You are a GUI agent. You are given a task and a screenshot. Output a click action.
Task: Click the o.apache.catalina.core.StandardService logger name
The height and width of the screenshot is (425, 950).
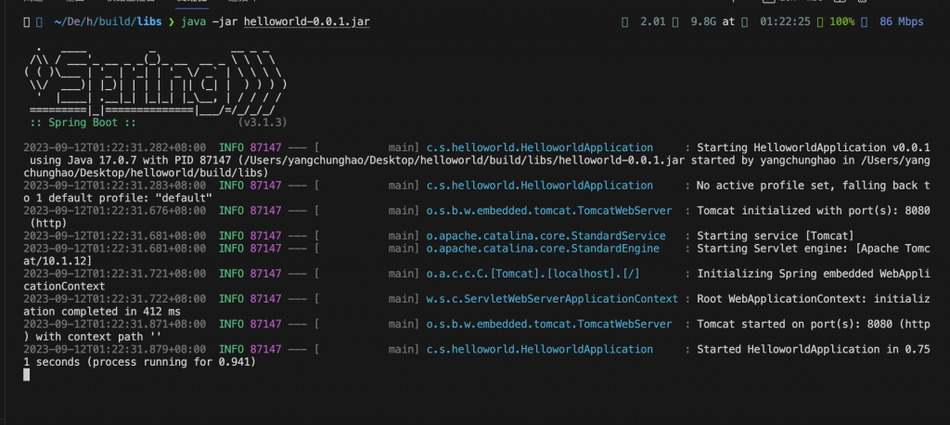point(546,236)
